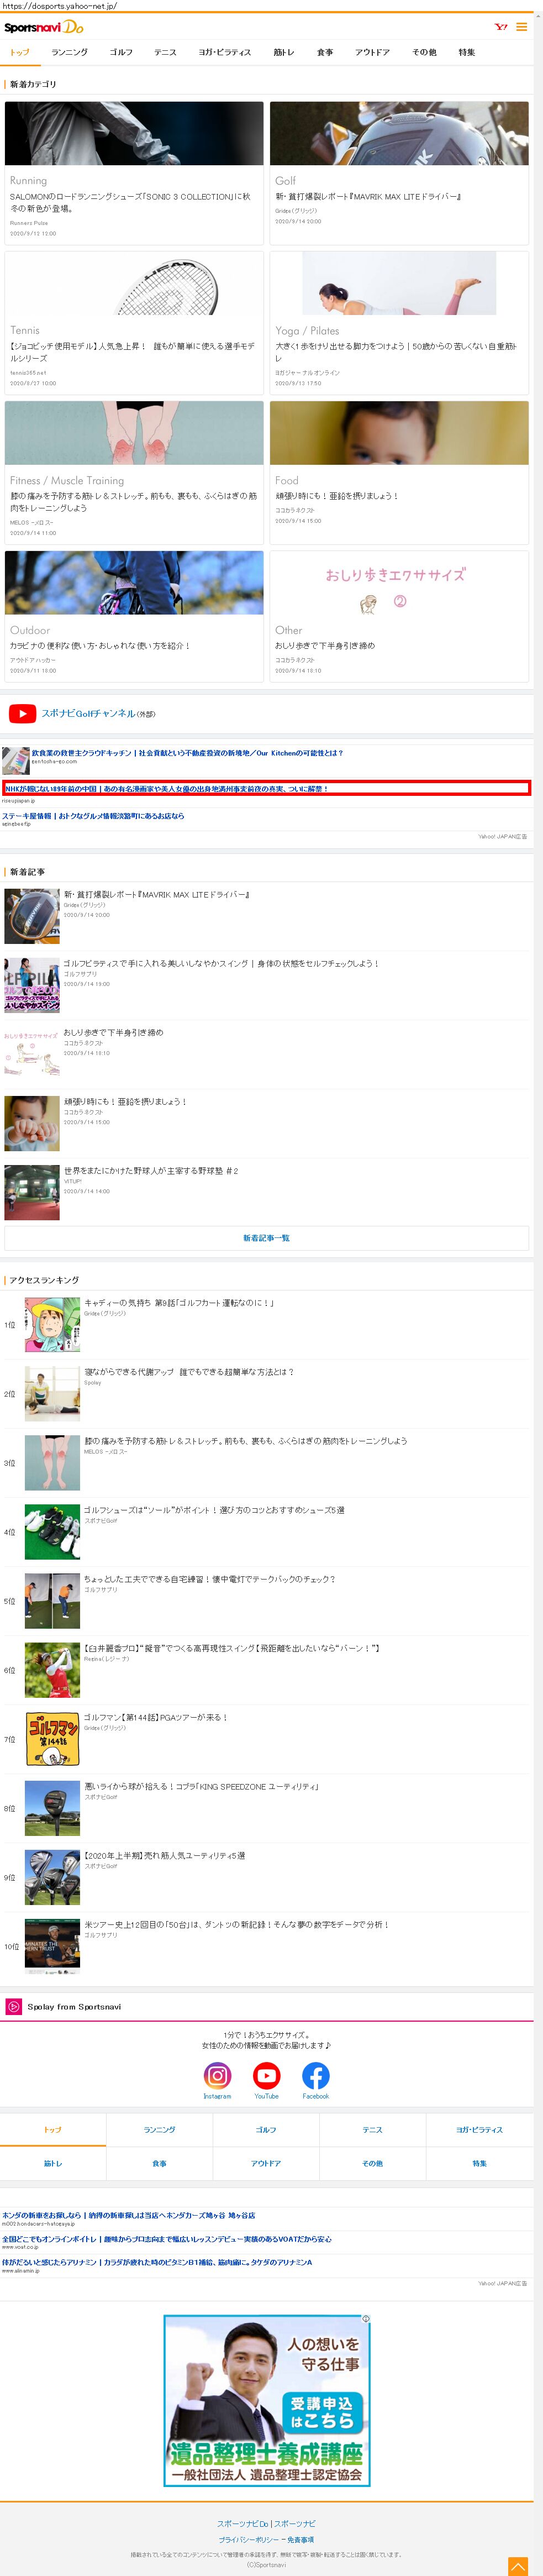Open the アウトドア tab in footer navigation

coord(266,2163)
